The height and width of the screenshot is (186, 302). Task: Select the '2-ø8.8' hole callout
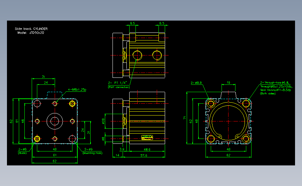(196, 83)
